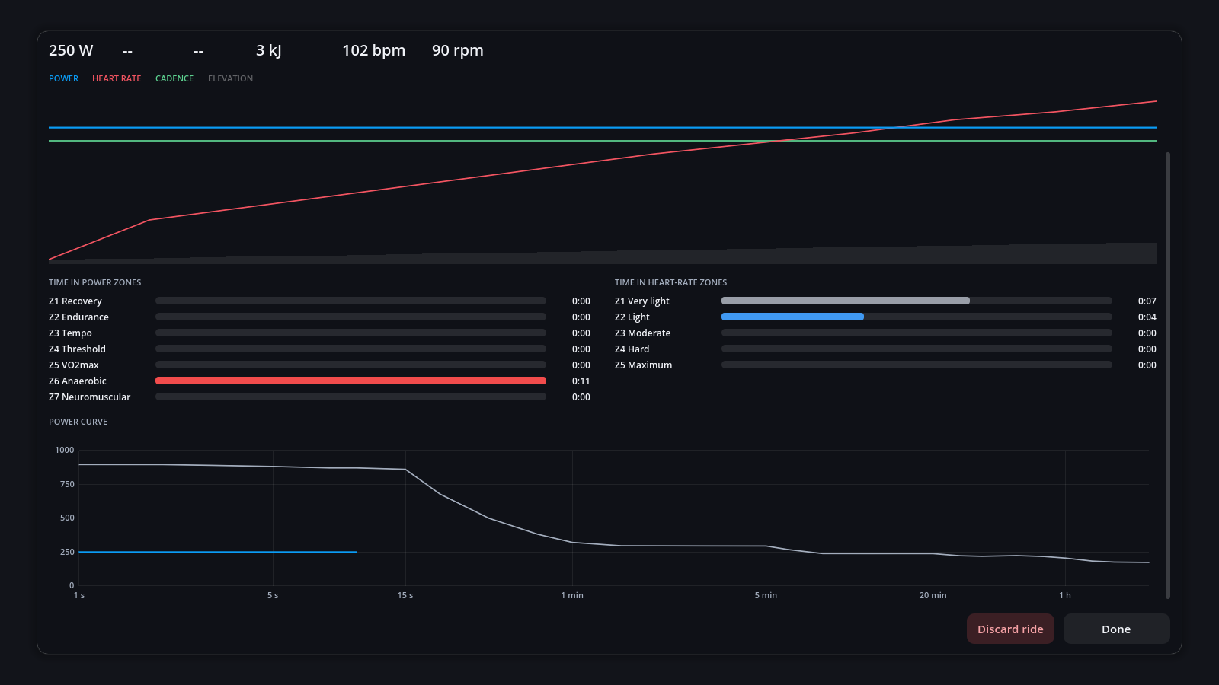Screen dimensions: 1219x685
Task: Confirm the ride summary with Done
Action: (x=1116, y=629)
